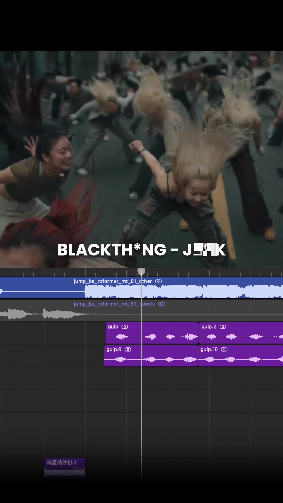Click the playhead marker on the ruler

141,272
